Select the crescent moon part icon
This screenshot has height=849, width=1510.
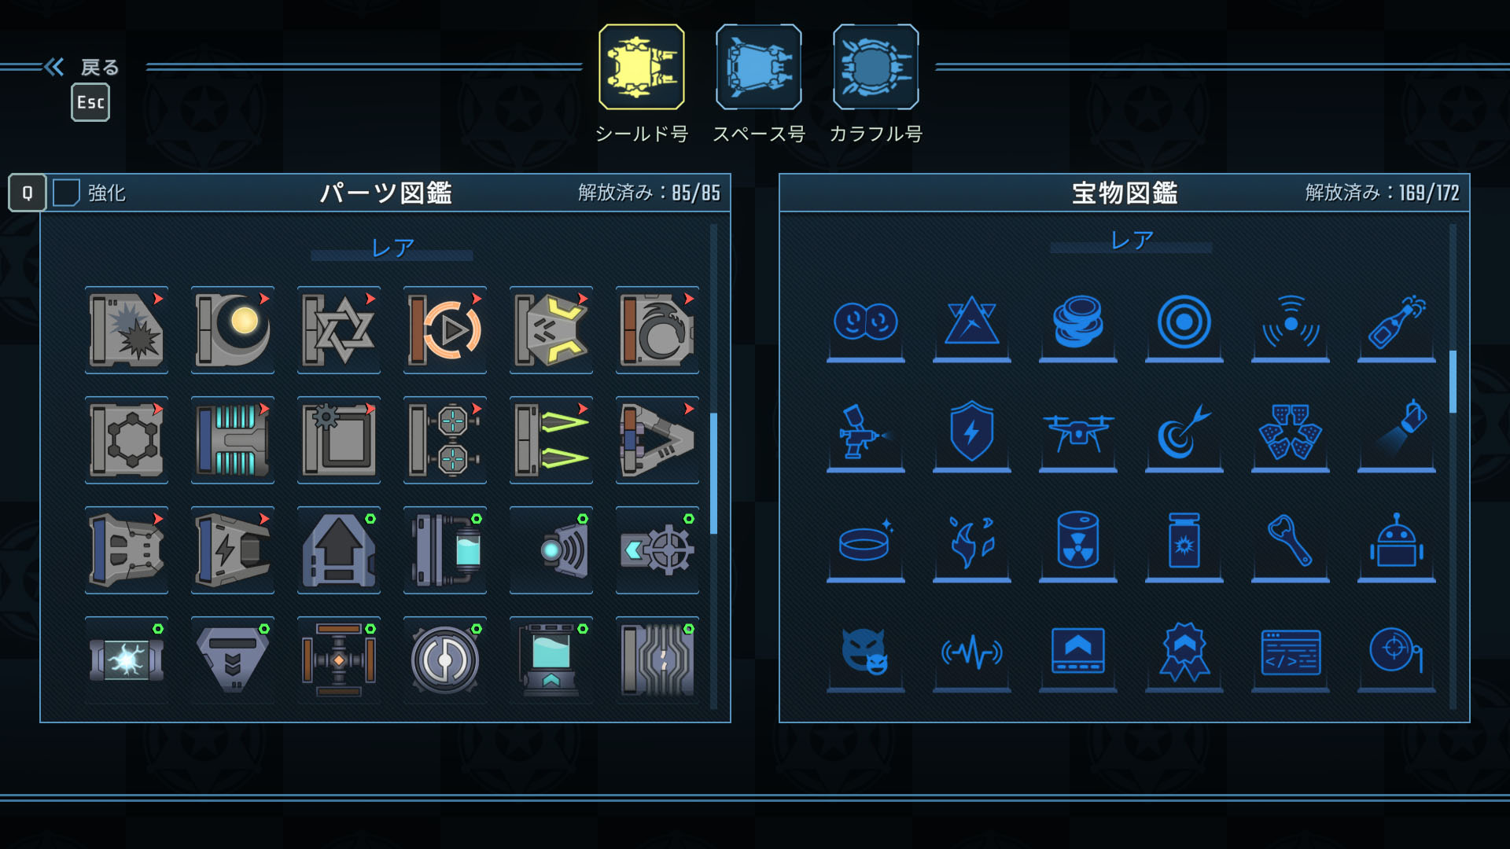pyautogui.click(x=233, y=330)
